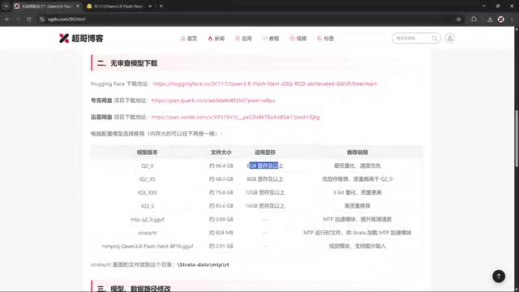
Task: Click the 约 824 MB file size
Action: click(221, 233)
